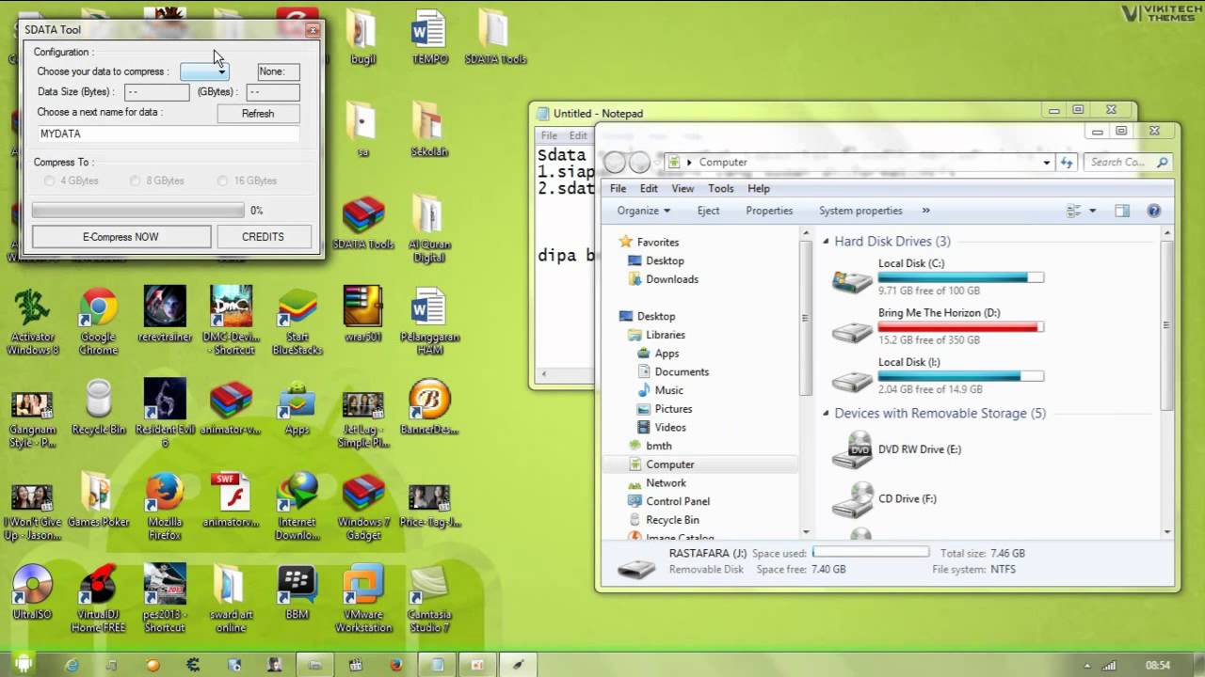
Task: Toggle the preview pane icon in Explorer
Action: (x=1122, y=211)
